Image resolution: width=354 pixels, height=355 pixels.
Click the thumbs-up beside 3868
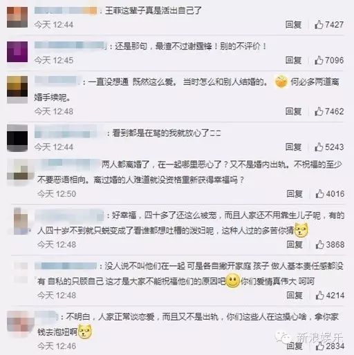(x=320, y=244)
